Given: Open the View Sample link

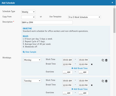Looking at the screenshot, I should point(31,52).
